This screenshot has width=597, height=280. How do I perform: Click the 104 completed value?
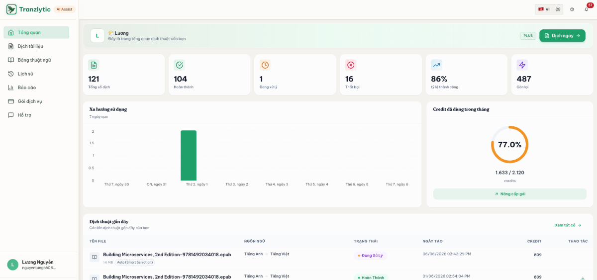(x=181, y=79)
